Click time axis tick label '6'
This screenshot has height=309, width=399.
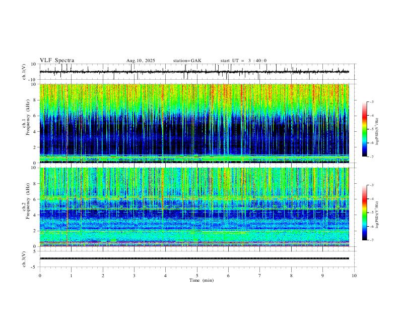coord(229,276)
